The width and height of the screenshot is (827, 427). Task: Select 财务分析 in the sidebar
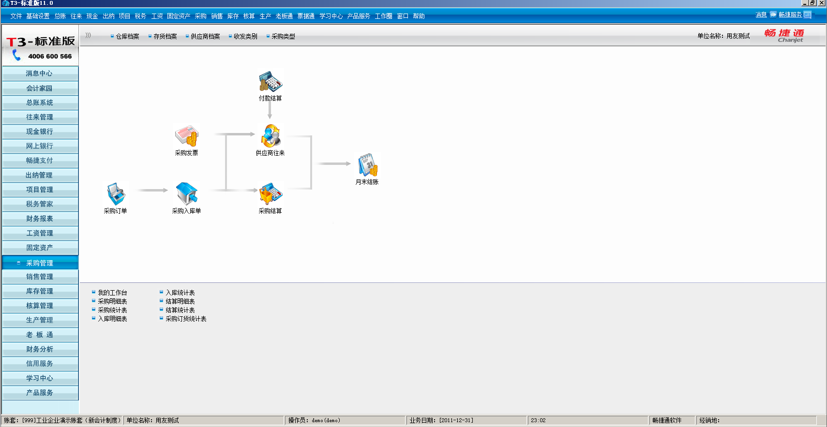coord(40,349)
